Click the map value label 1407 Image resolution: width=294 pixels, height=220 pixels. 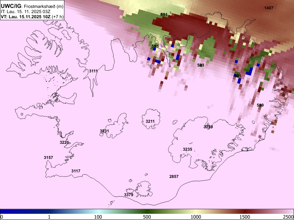click(269, 8)
